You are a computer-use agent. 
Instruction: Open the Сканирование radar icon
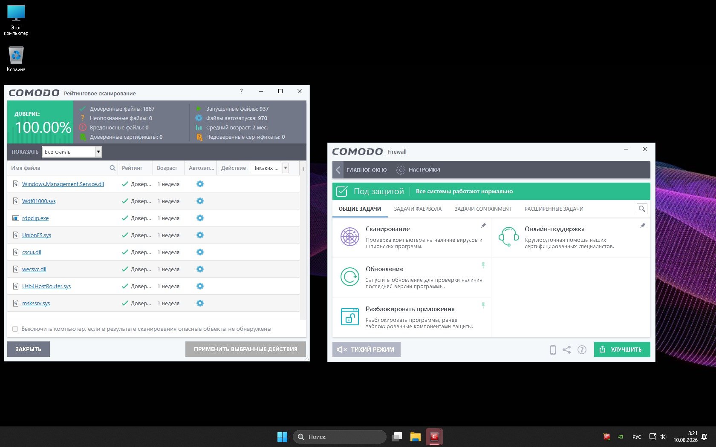350,237
